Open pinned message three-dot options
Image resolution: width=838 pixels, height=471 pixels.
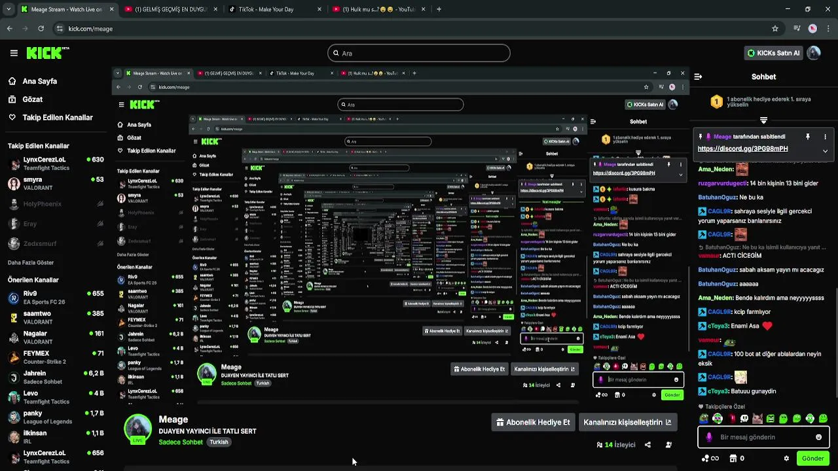coord(825,137)
